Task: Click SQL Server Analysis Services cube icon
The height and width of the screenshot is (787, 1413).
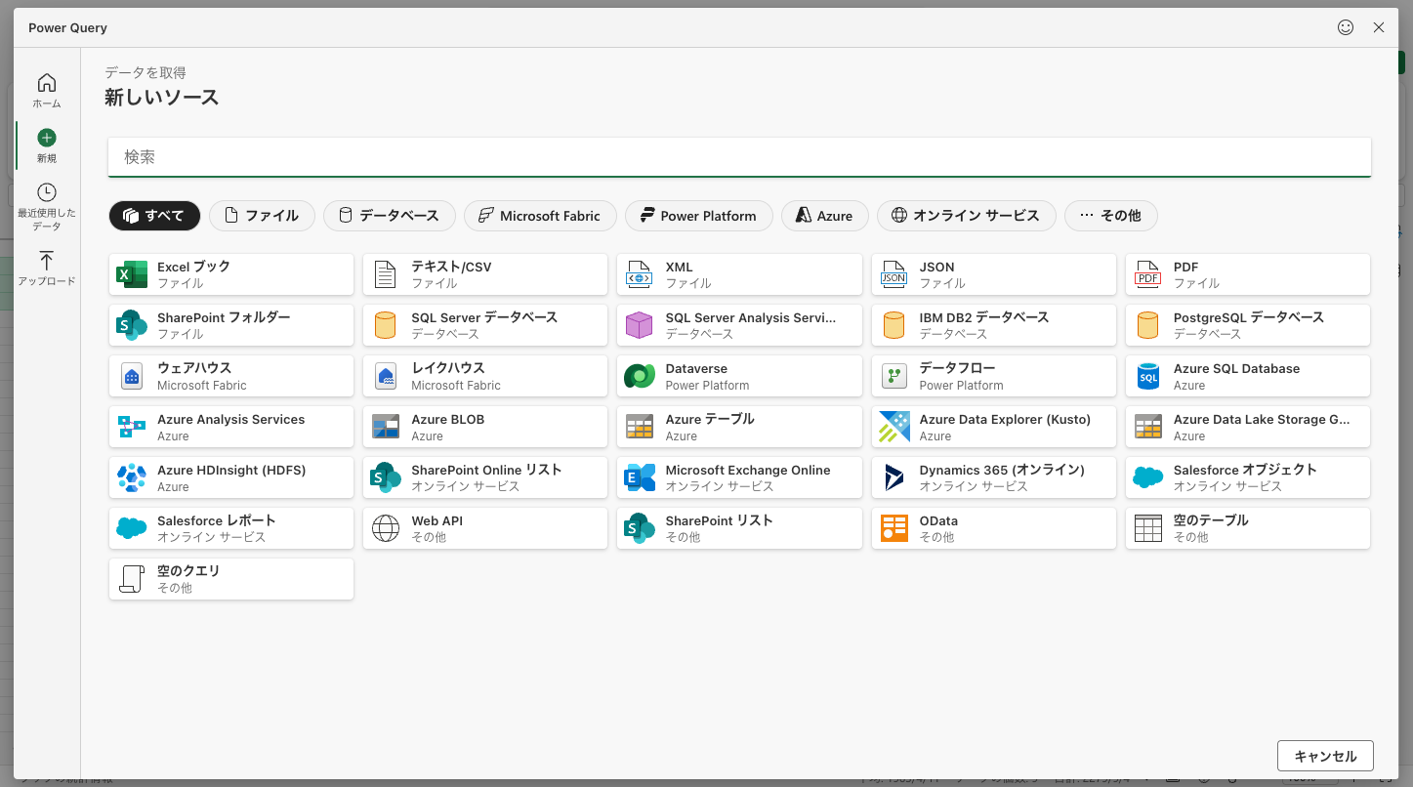Action: pos(640,325)
